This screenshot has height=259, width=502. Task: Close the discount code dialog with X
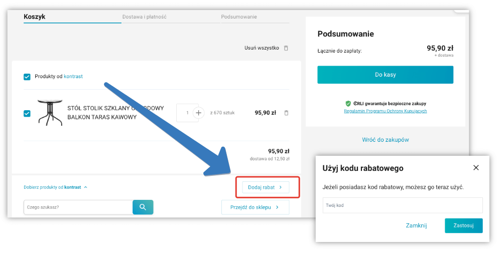(476, 168)
